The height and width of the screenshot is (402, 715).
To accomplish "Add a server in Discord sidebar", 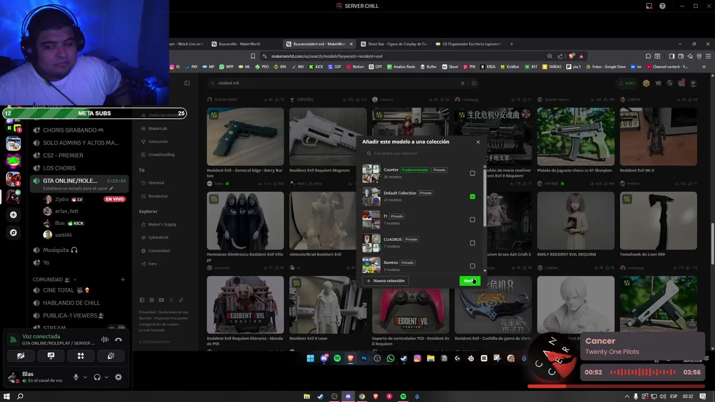I will (13, 215).
